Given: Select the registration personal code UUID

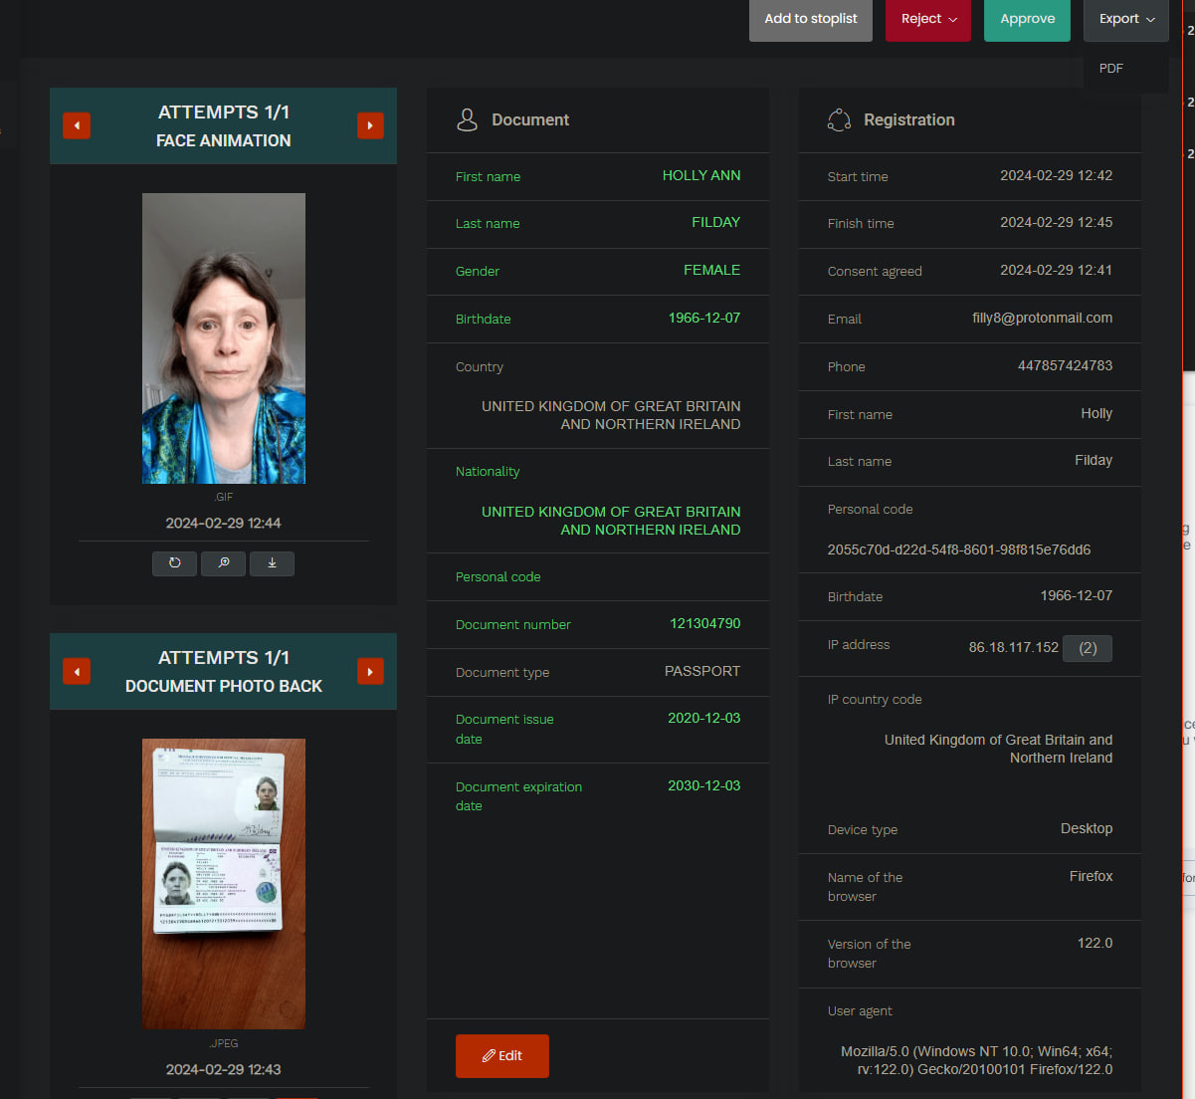Looking at the screenshot, I should 959,549.
